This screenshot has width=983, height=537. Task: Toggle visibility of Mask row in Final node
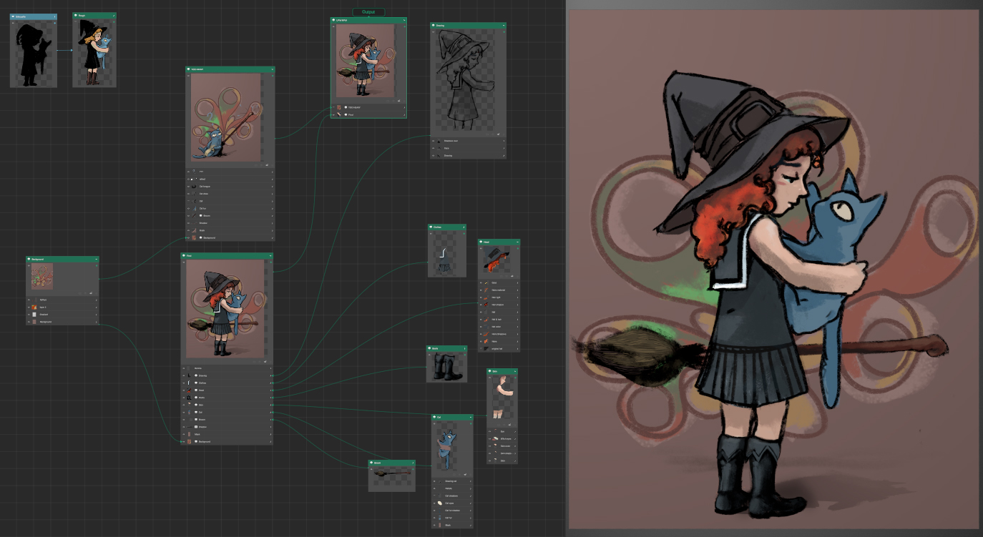pos(184,434)
